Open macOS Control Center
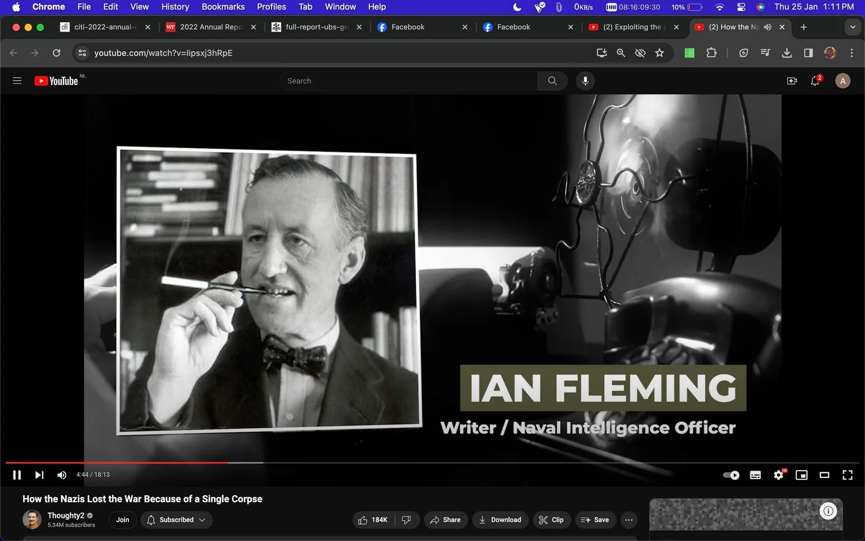Screen dimensions: 865x541 coord(741,7)
